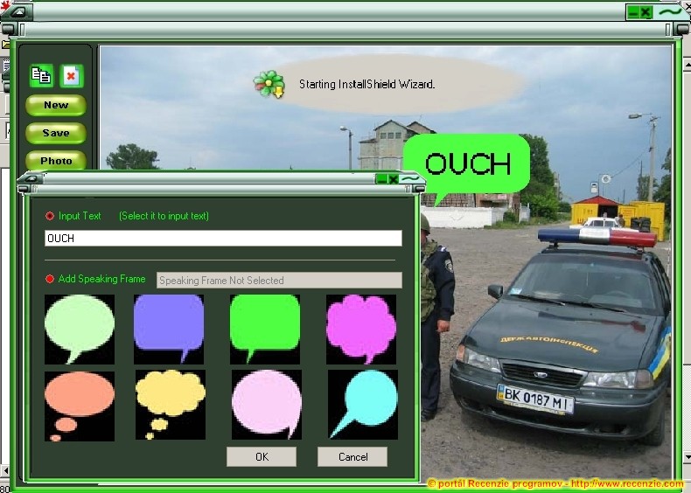Click the Save button in sidebar

pyautogui.click(x=56, y=133)
